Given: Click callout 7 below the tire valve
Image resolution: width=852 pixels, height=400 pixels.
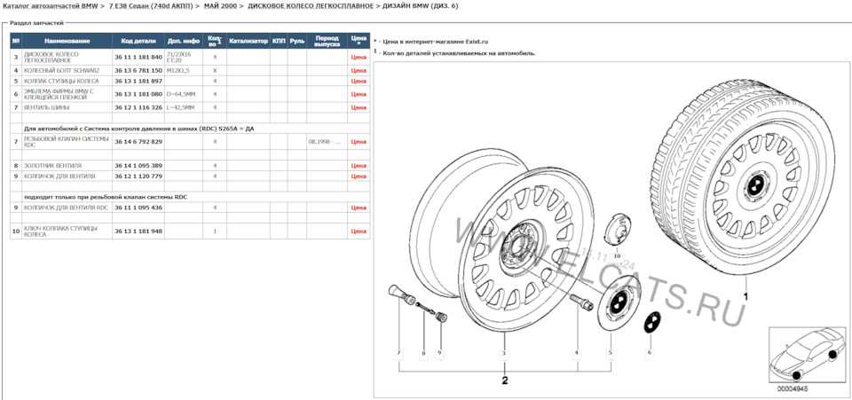Looking at the screenshot, I should coord(398,353).
